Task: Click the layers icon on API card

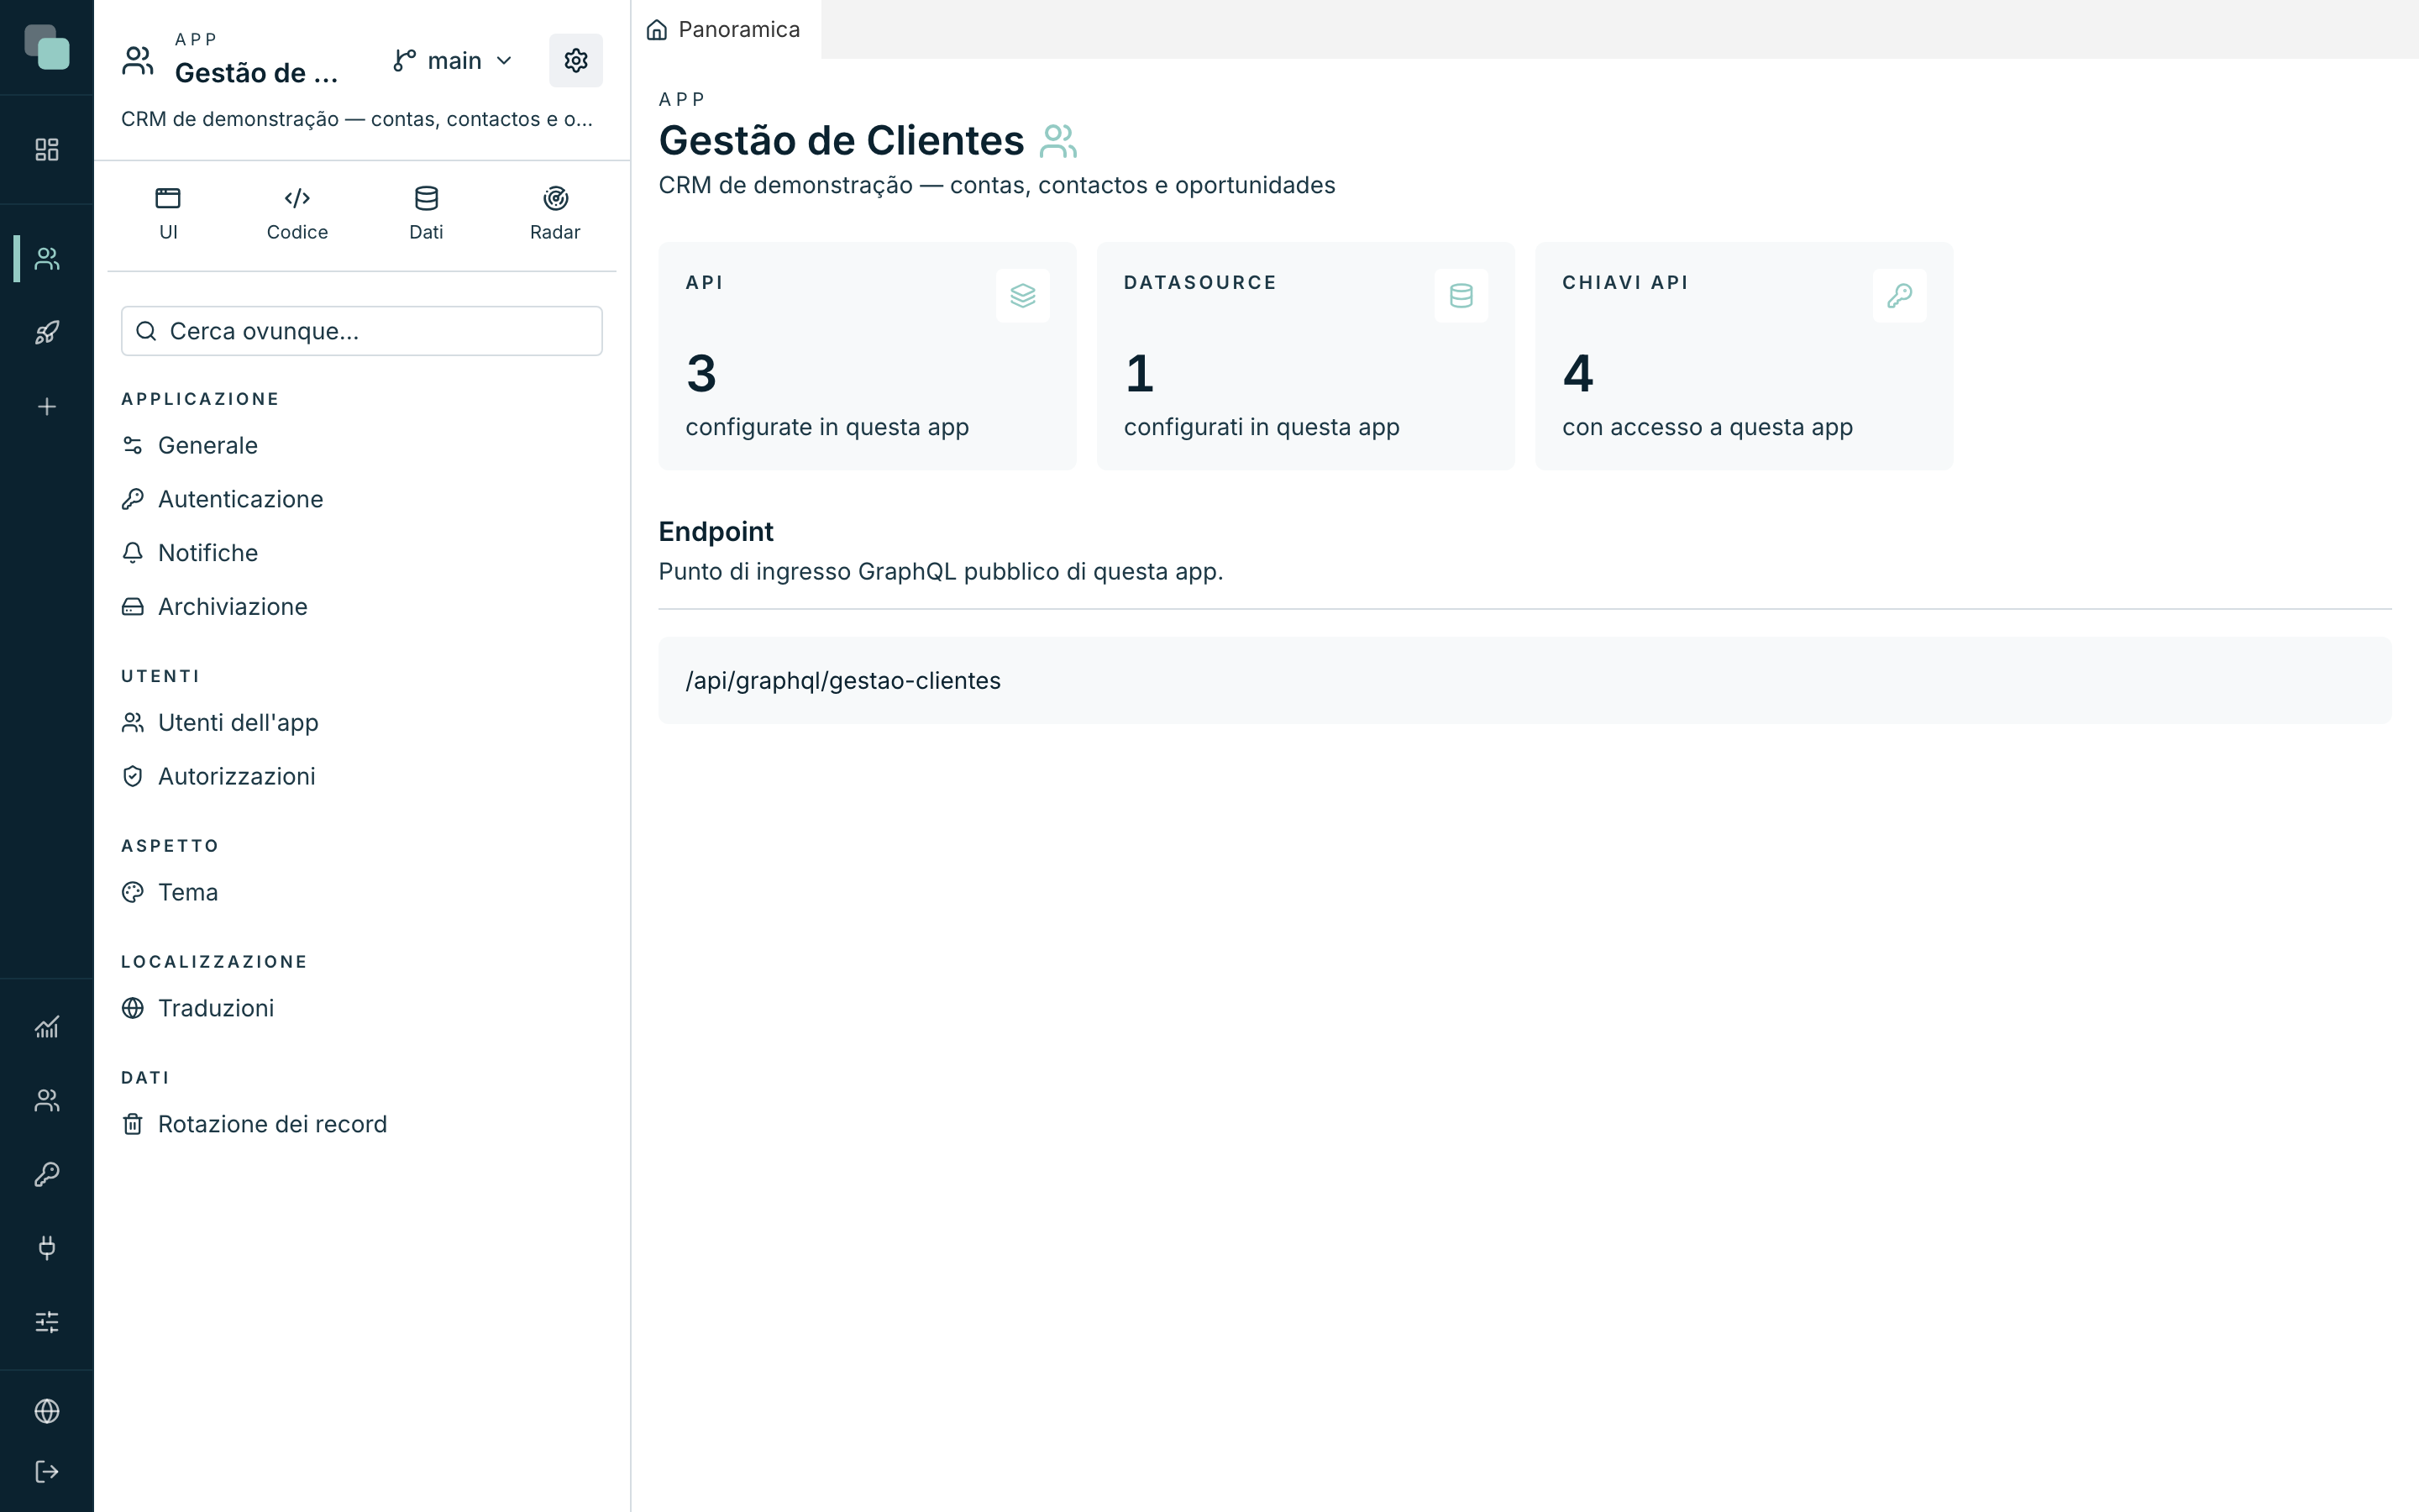Action: point(1022,296)
